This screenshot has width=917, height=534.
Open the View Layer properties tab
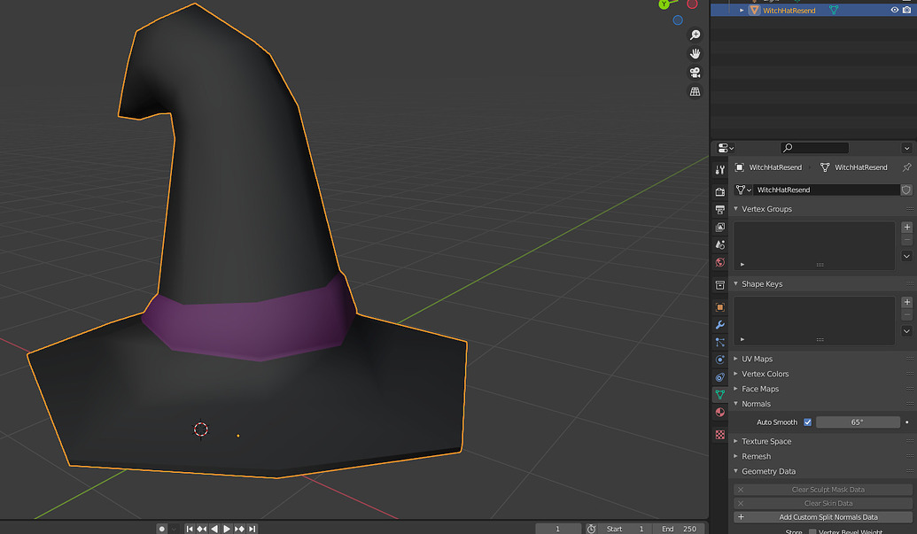pyautogui.click(x=720, y=227)
